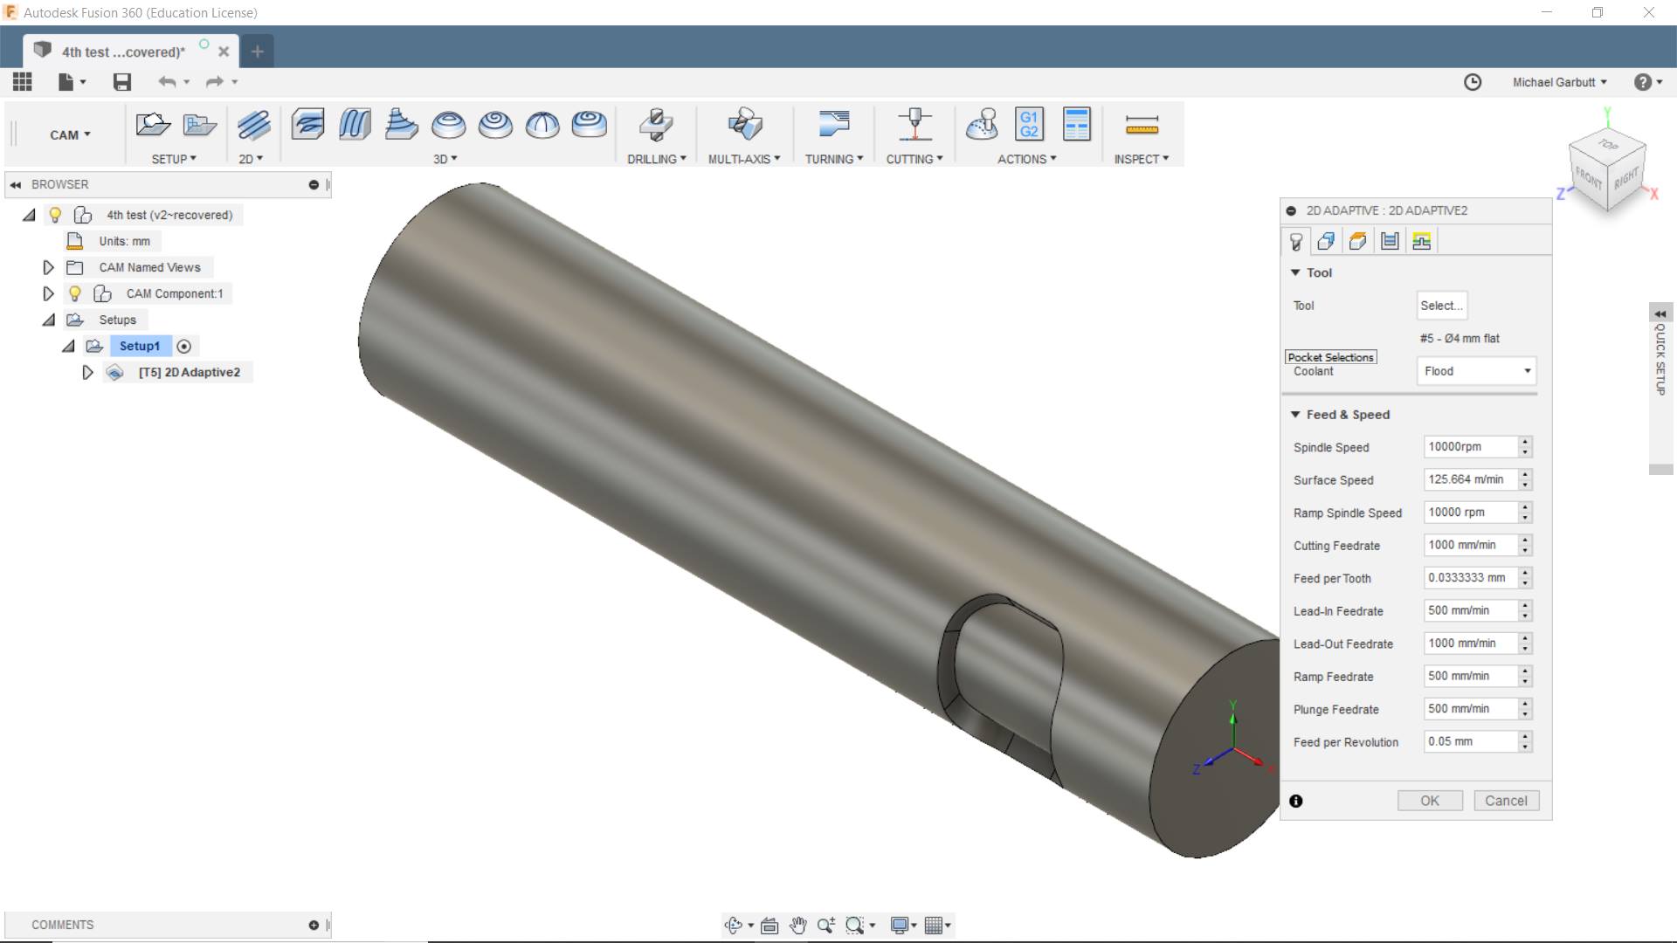Screen dimensions: 1677x943
Task: Select the 2D Adaptive Clearing toolbar icon
Action: (x=253, y=125)
